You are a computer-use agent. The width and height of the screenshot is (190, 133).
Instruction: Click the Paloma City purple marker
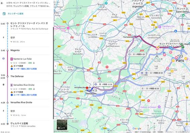tap(160, 27)
